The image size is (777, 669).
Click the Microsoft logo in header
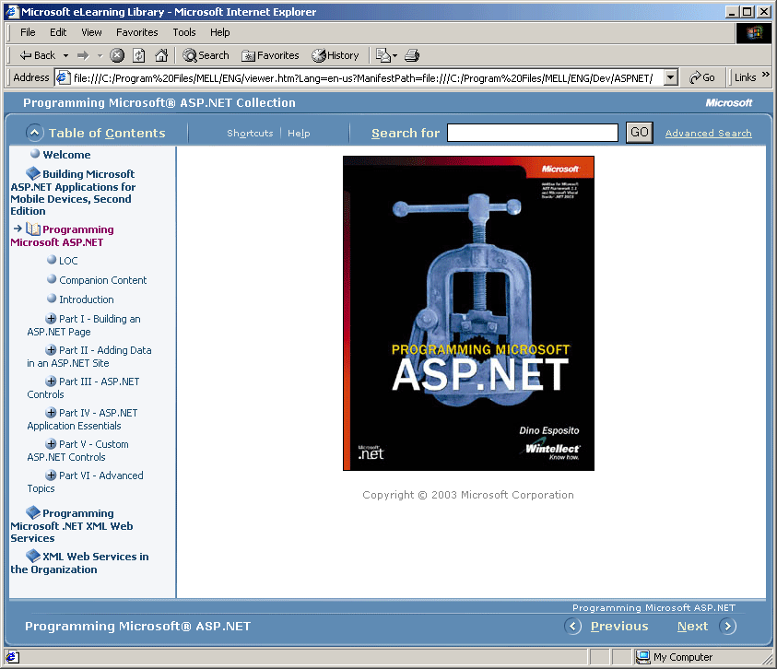click(x=729, y=102)
